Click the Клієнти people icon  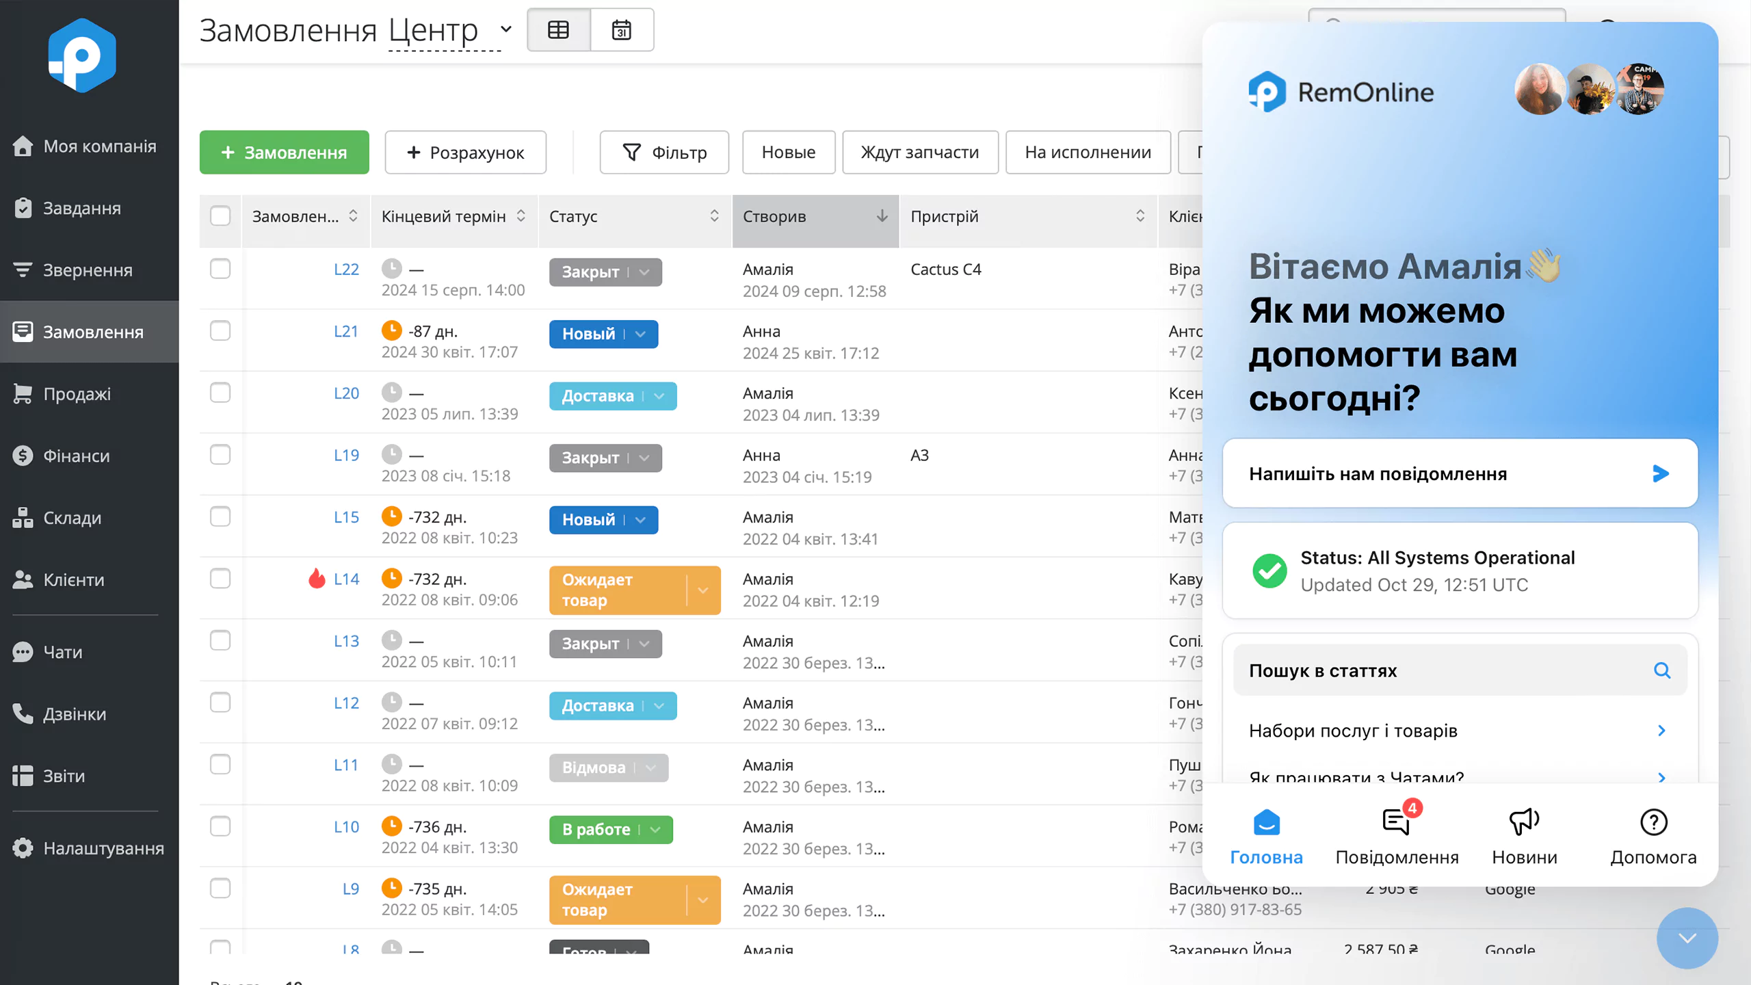(23, 579)
